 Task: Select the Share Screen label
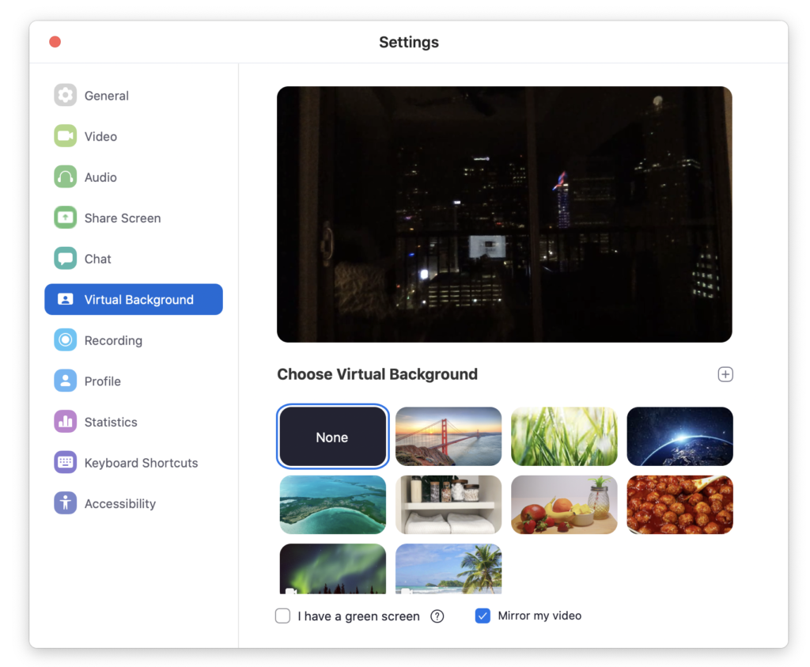tap(123, 218)
